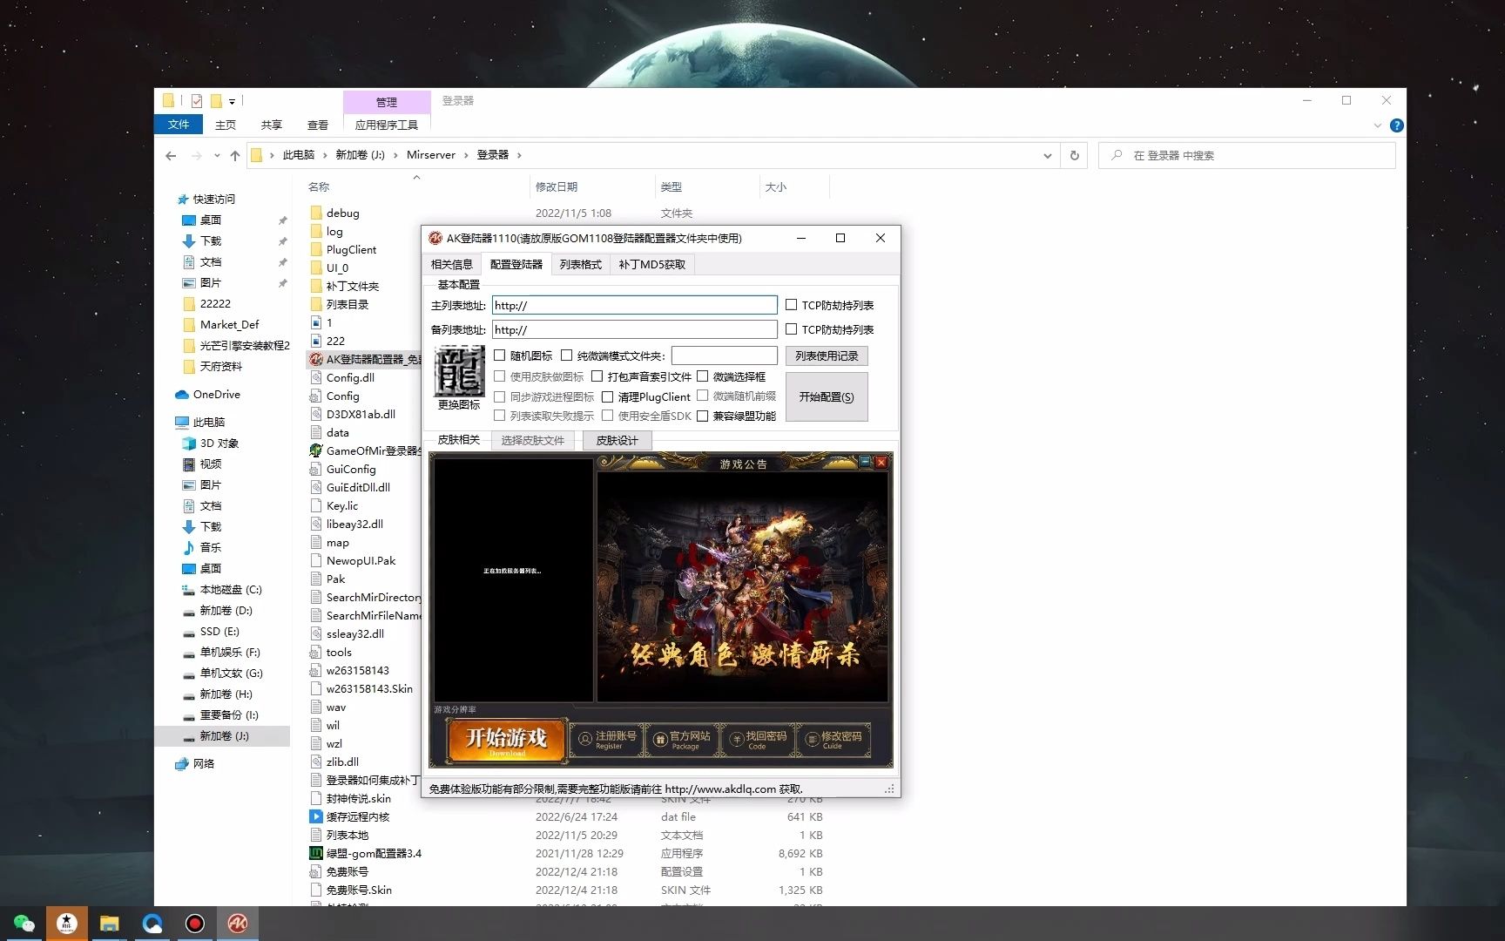Select the 绿盟-gom配置器3.4 application file

(x=374, y=853)
